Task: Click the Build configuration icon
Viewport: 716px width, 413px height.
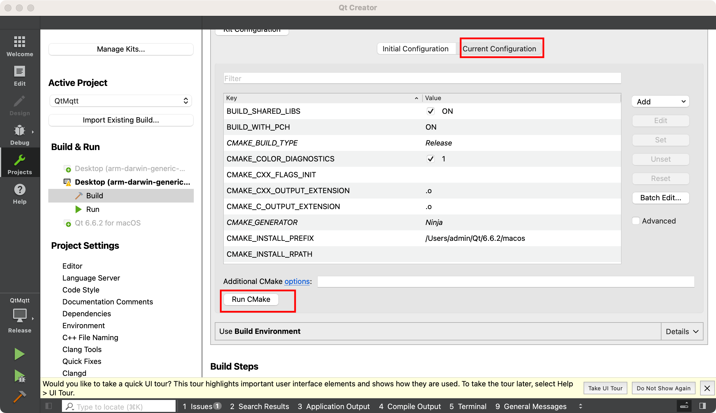Action: tap(79, 195)
